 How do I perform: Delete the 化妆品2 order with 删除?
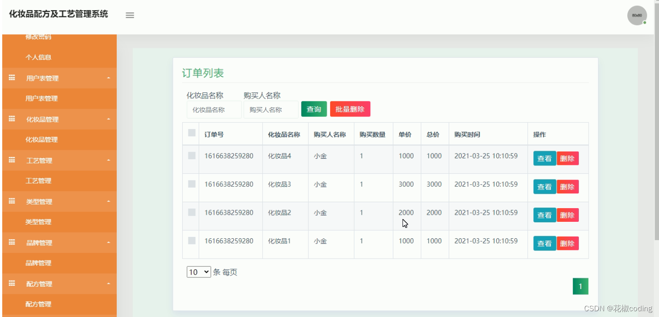point(568,215)
